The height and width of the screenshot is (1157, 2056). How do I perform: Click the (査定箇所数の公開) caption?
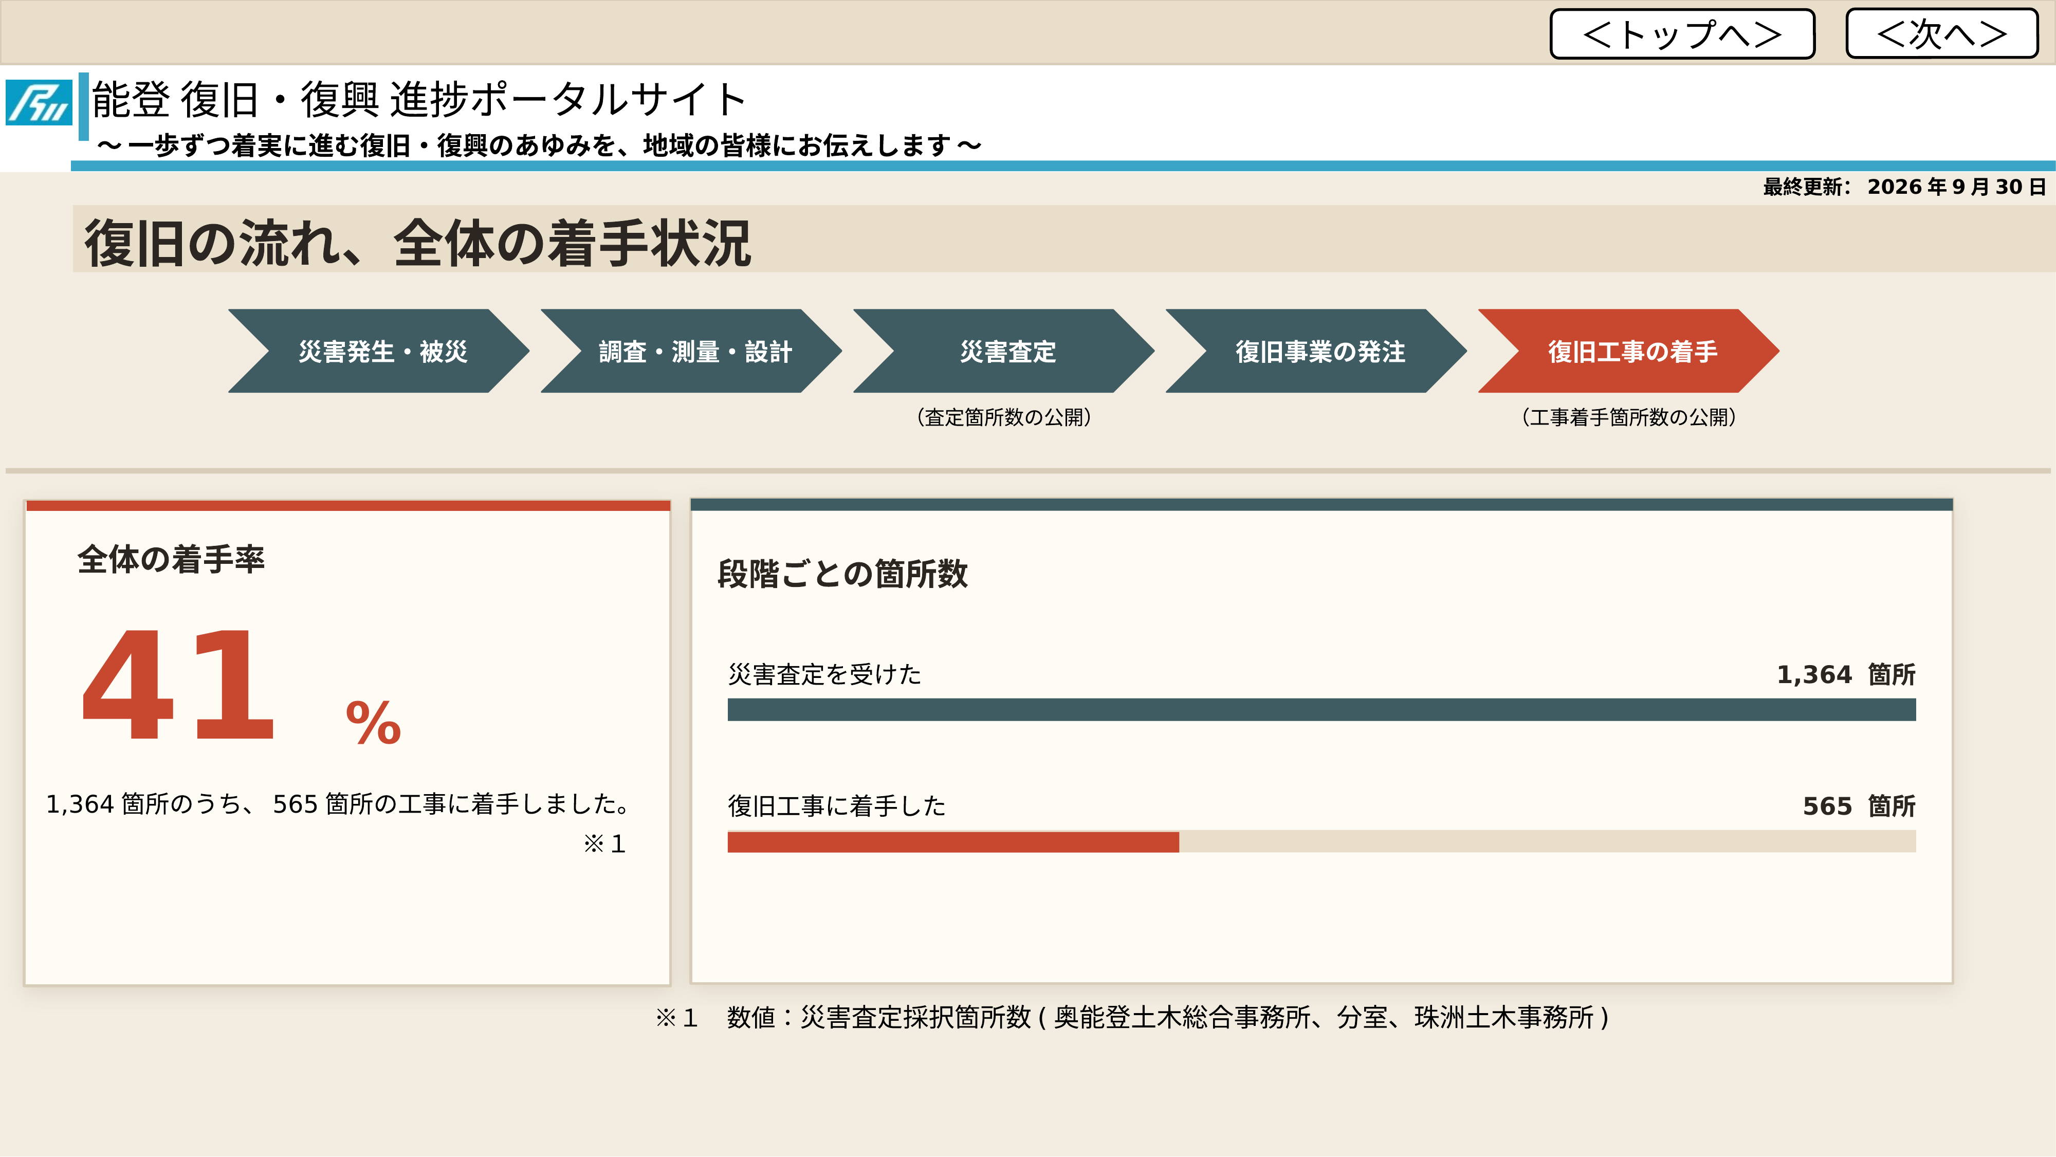tap(1004, 417)
